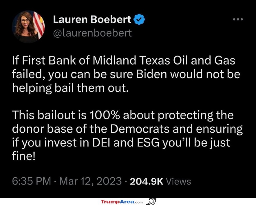Screen dimensions: 256x205
Task: Open the 204.9K view count
Action: [x=147, y=181]
